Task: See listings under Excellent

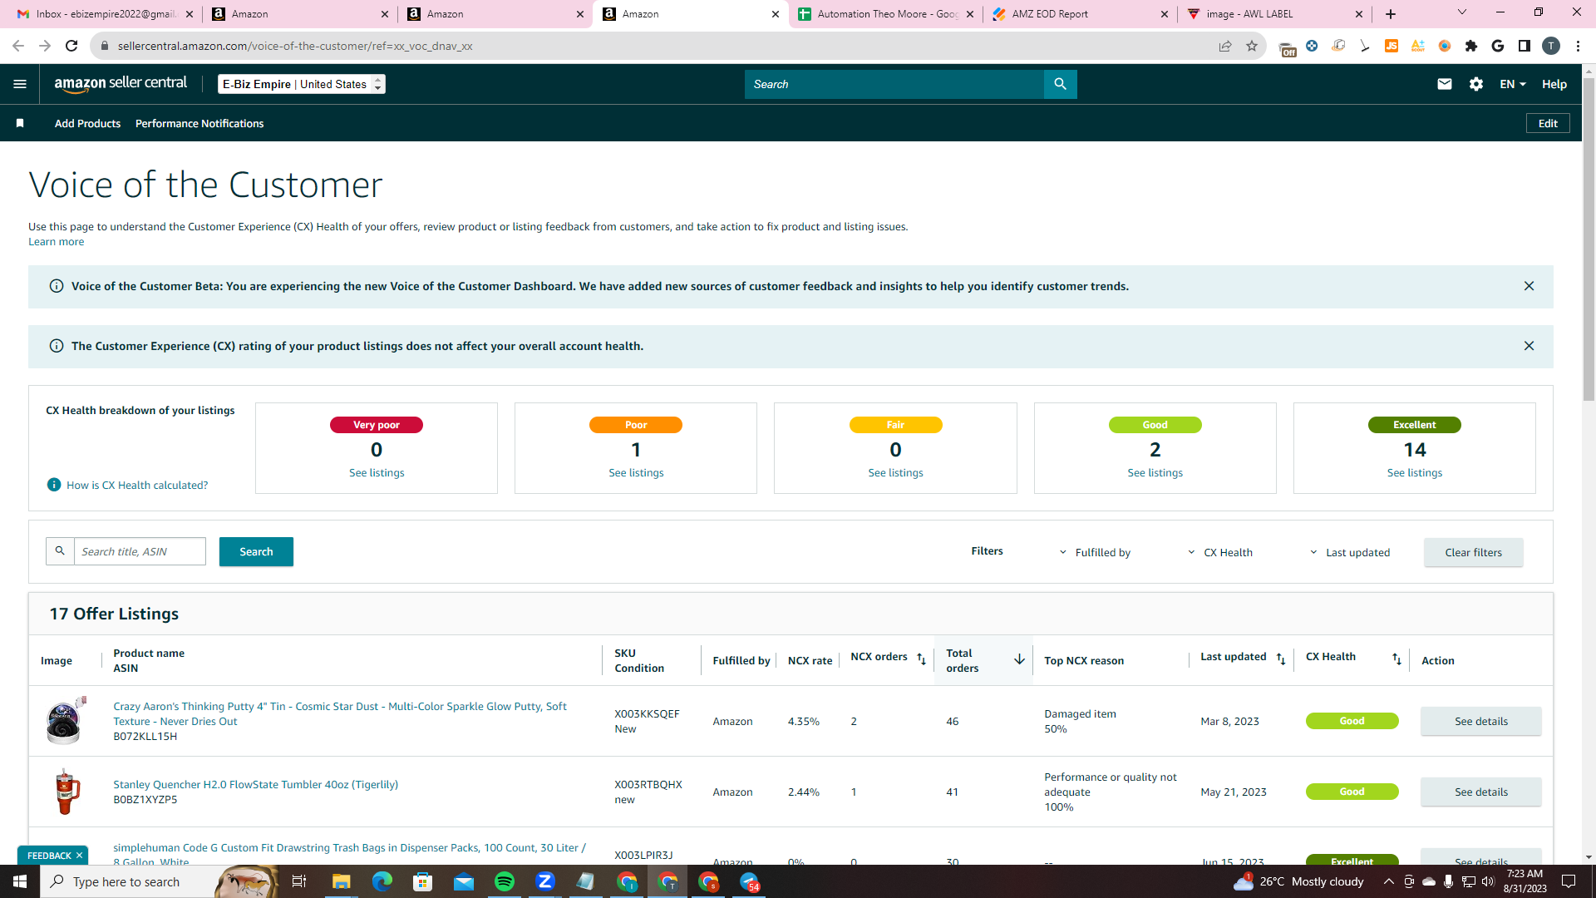Action: (x=1415, y=472)
